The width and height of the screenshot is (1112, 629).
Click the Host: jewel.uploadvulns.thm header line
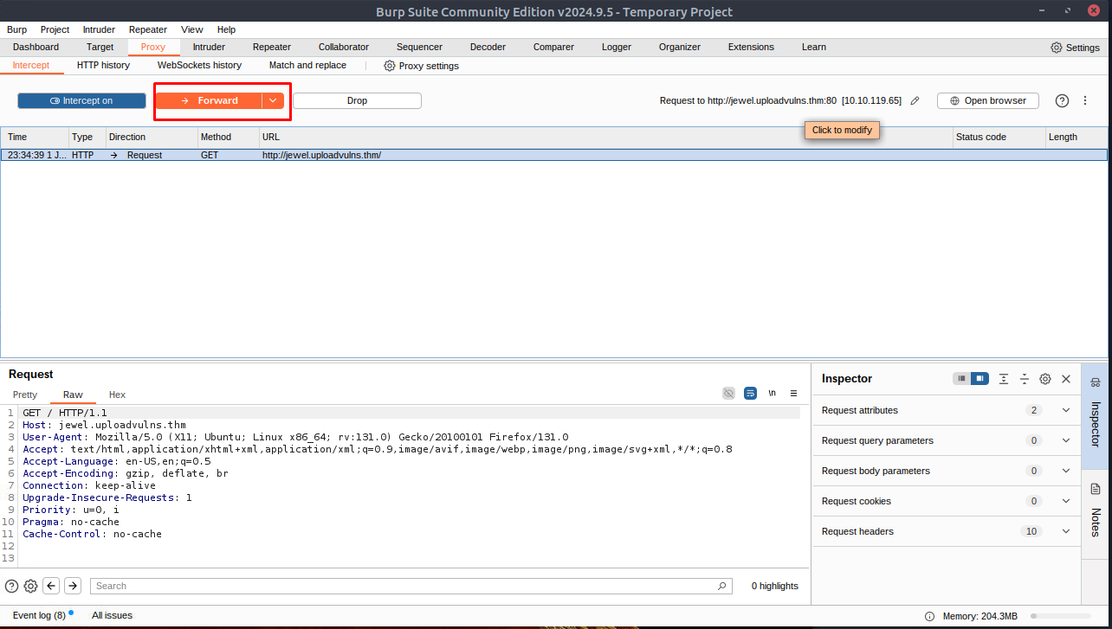tap(104, 425)
